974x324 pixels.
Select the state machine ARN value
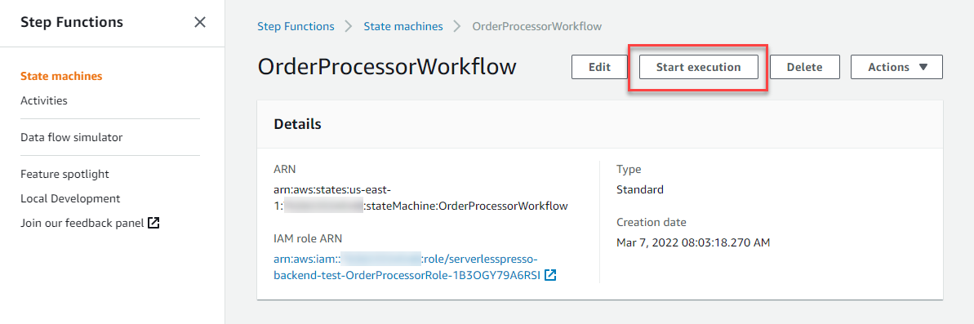pos(420,198)
